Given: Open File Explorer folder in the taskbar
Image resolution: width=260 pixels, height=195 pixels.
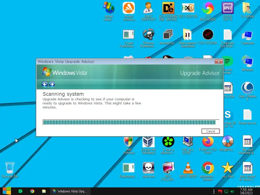Looking at the screenshot, I should (x=44, y=191).
